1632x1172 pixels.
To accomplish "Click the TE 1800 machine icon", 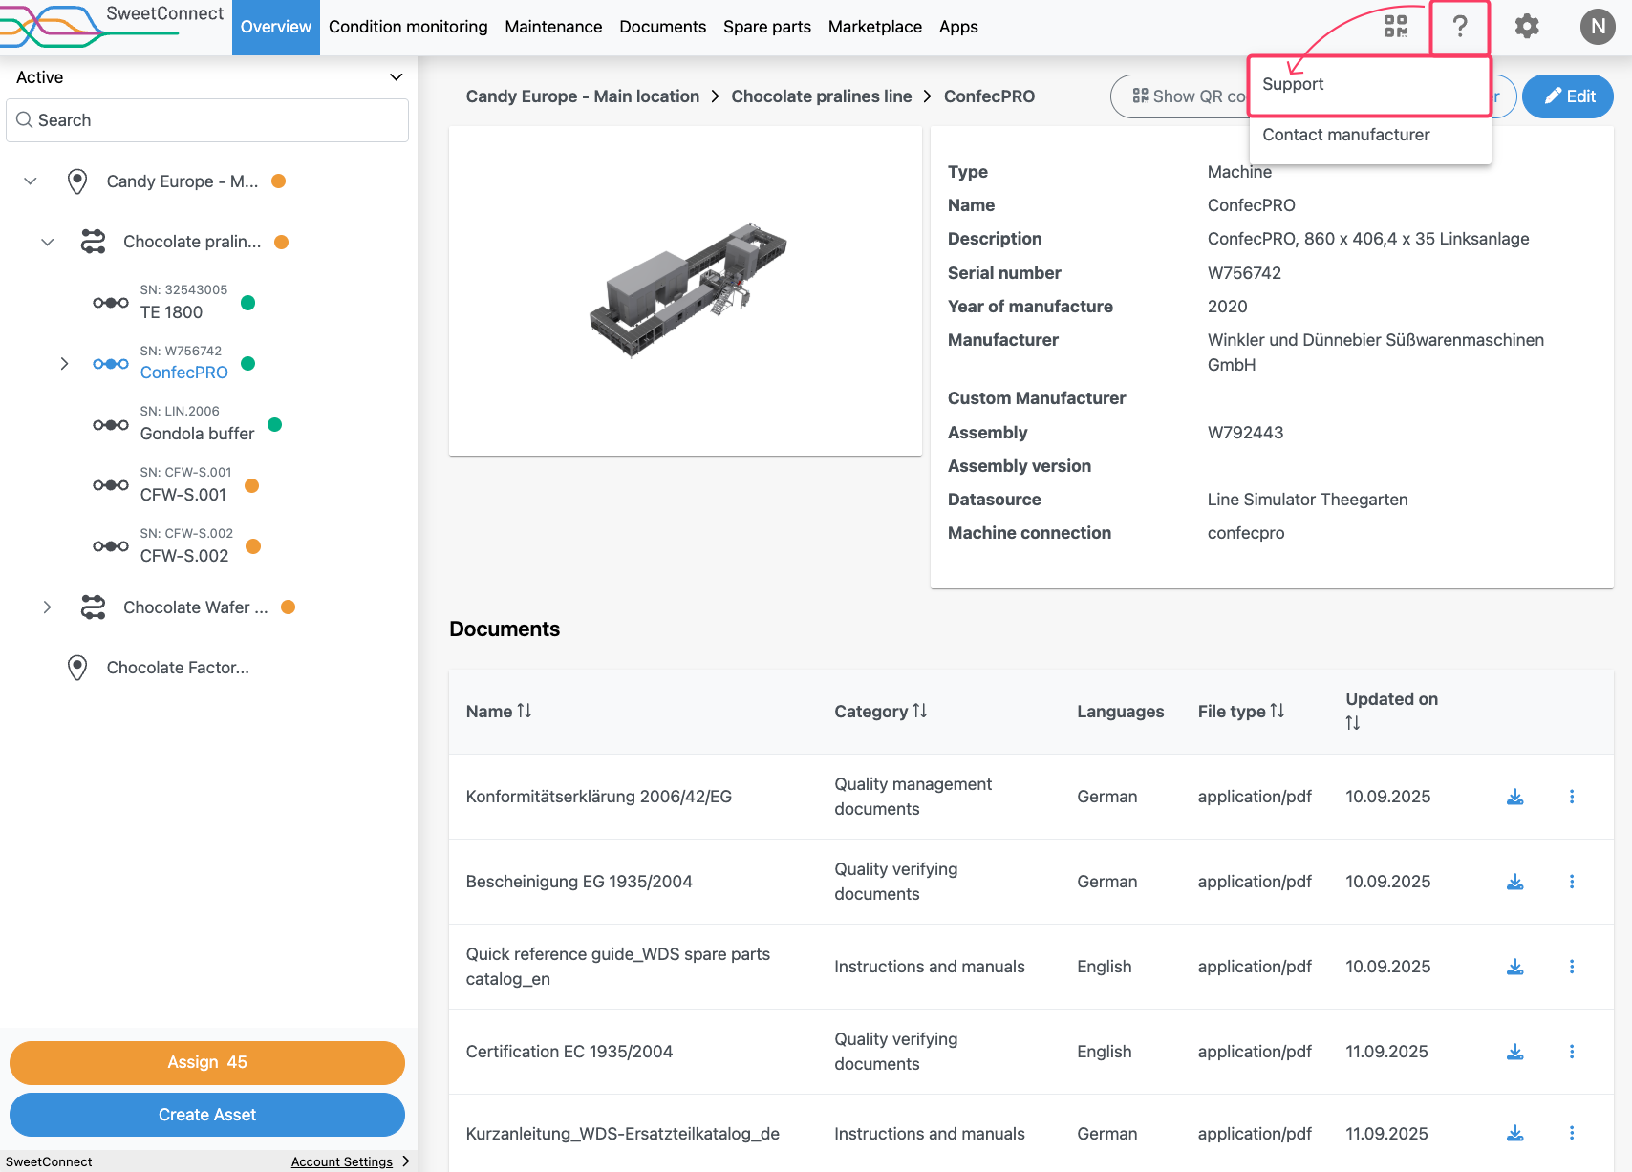I will point(111,303).
